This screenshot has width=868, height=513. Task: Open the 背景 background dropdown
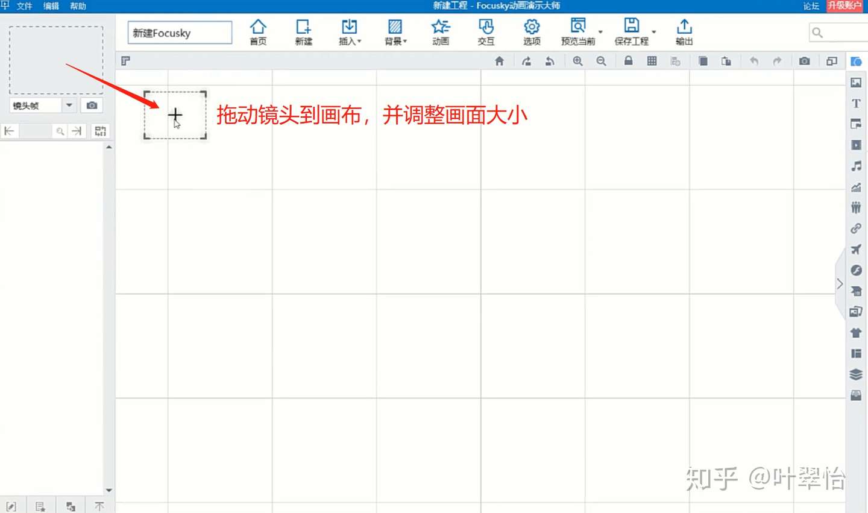pos(395,32)
